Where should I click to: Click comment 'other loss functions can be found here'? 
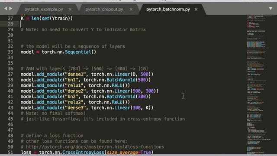(74, 141)
